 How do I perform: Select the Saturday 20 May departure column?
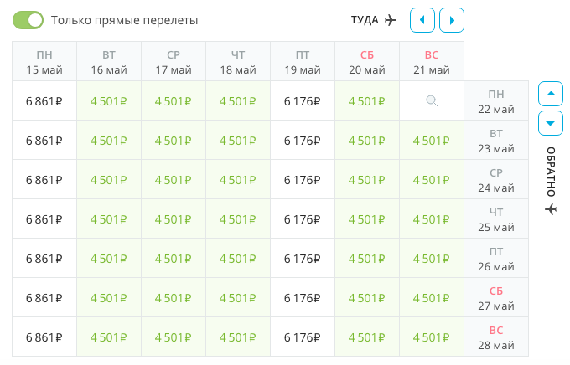tap(367, 62)
